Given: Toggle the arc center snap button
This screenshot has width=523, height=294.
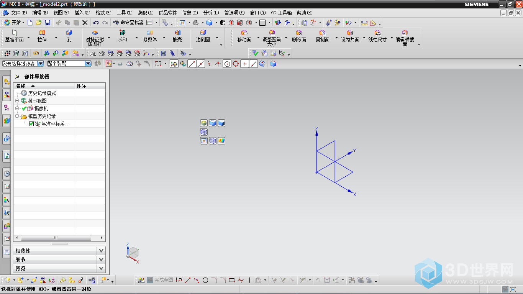Looking at the screenshot, I should pos(227,64).
